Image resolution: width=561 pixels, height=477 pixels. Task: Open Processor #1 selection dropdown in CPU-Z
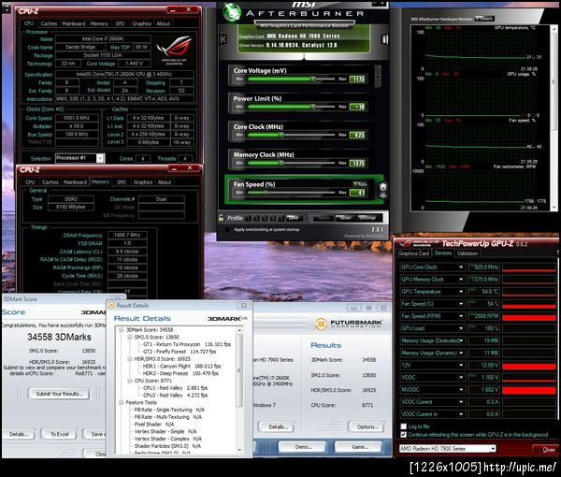tap(100, 158)
